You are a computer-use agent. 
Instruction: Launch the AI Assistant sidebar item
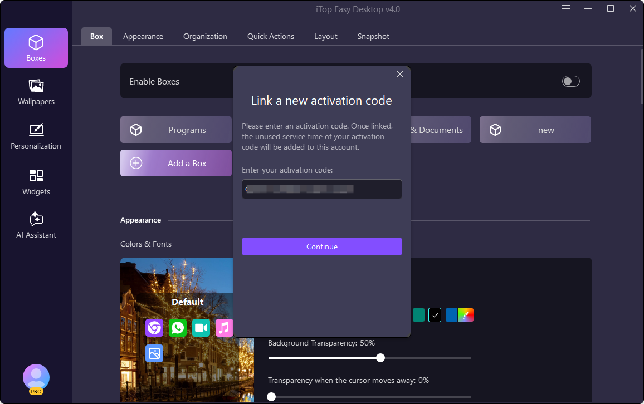click(36, 225)
